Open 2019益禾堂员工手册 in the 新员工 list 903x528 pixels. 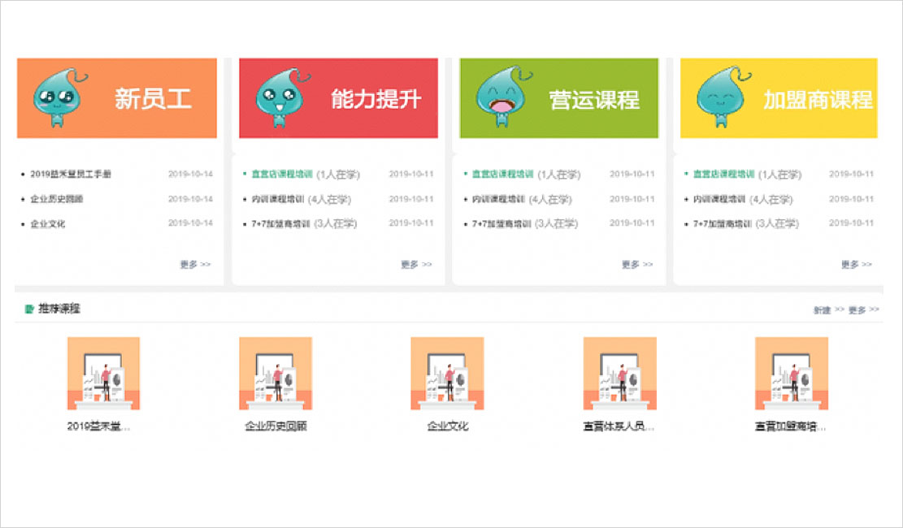(71, 174)
